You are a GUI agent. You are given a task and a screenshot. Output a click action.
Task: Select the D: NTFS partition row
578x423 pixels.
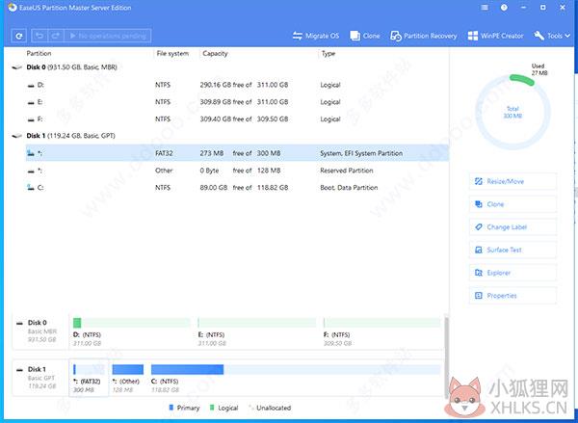click(x=237, y=85)
